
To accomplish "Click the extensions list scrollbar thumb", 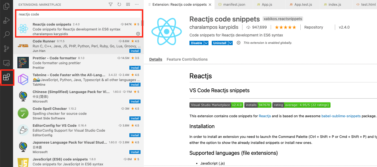I will [x=142, y=23].
